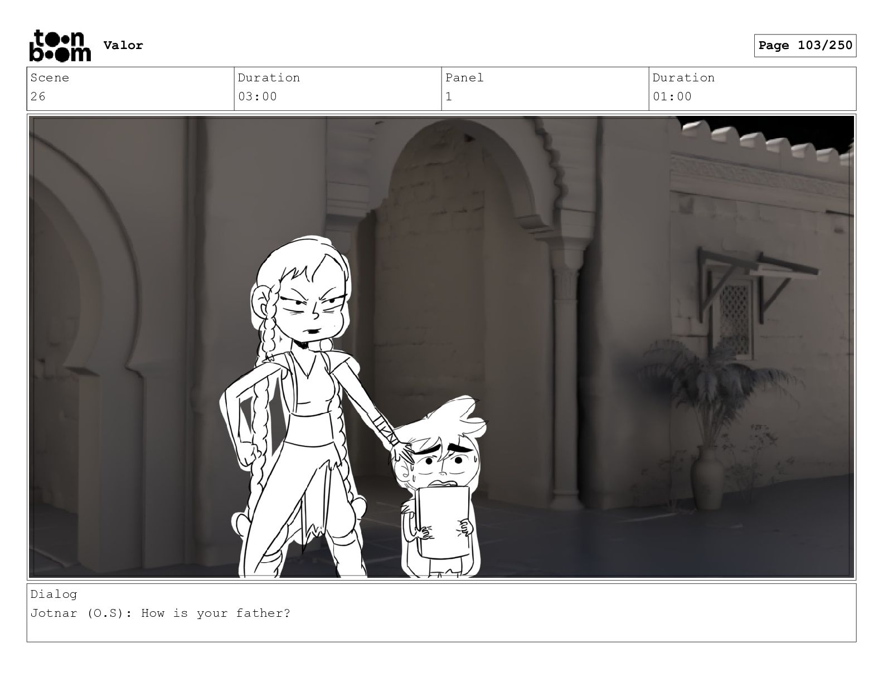Click the Duration label beside Panel
883x682 pixels.
(683, 78)
